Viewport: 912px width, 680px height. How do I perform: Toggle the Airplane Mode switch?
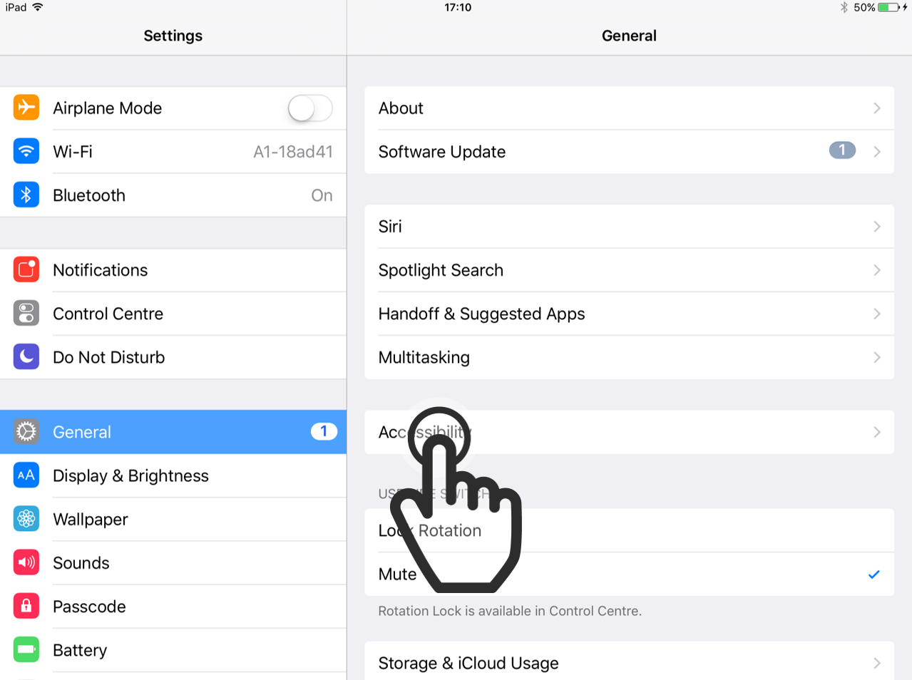click(310, 108)
